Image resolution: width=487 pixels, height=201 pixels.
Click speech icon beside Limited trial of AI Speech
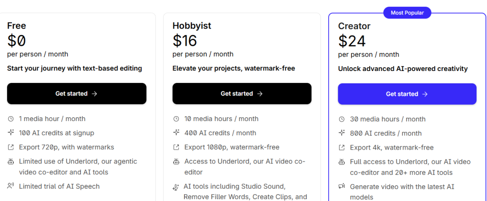coord(11,186)
